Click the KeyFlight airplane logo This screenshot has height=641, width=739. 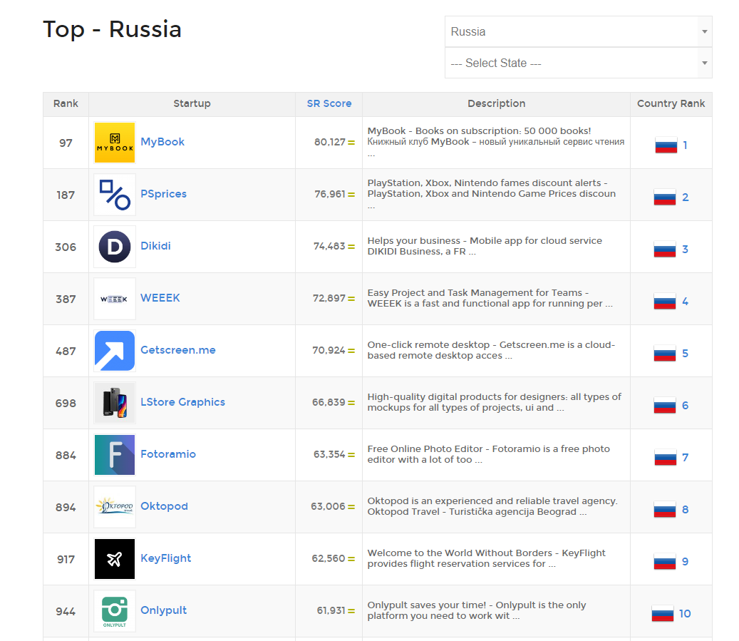(115, 559)
